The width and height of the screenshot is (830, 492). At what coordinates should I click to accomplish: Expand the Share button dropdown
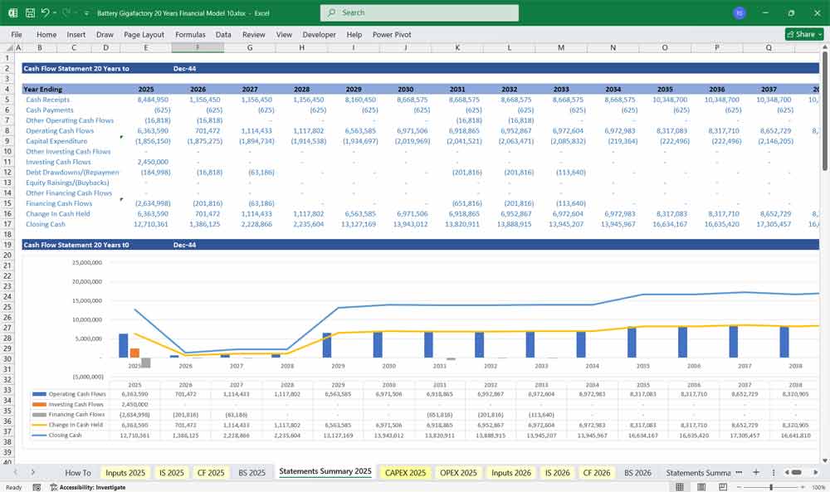(821, 35)
